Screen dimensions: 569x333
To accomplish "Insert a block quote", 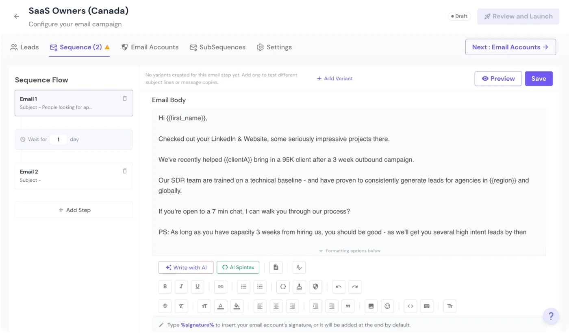I will pyautogui.click(x=348, y=306).
